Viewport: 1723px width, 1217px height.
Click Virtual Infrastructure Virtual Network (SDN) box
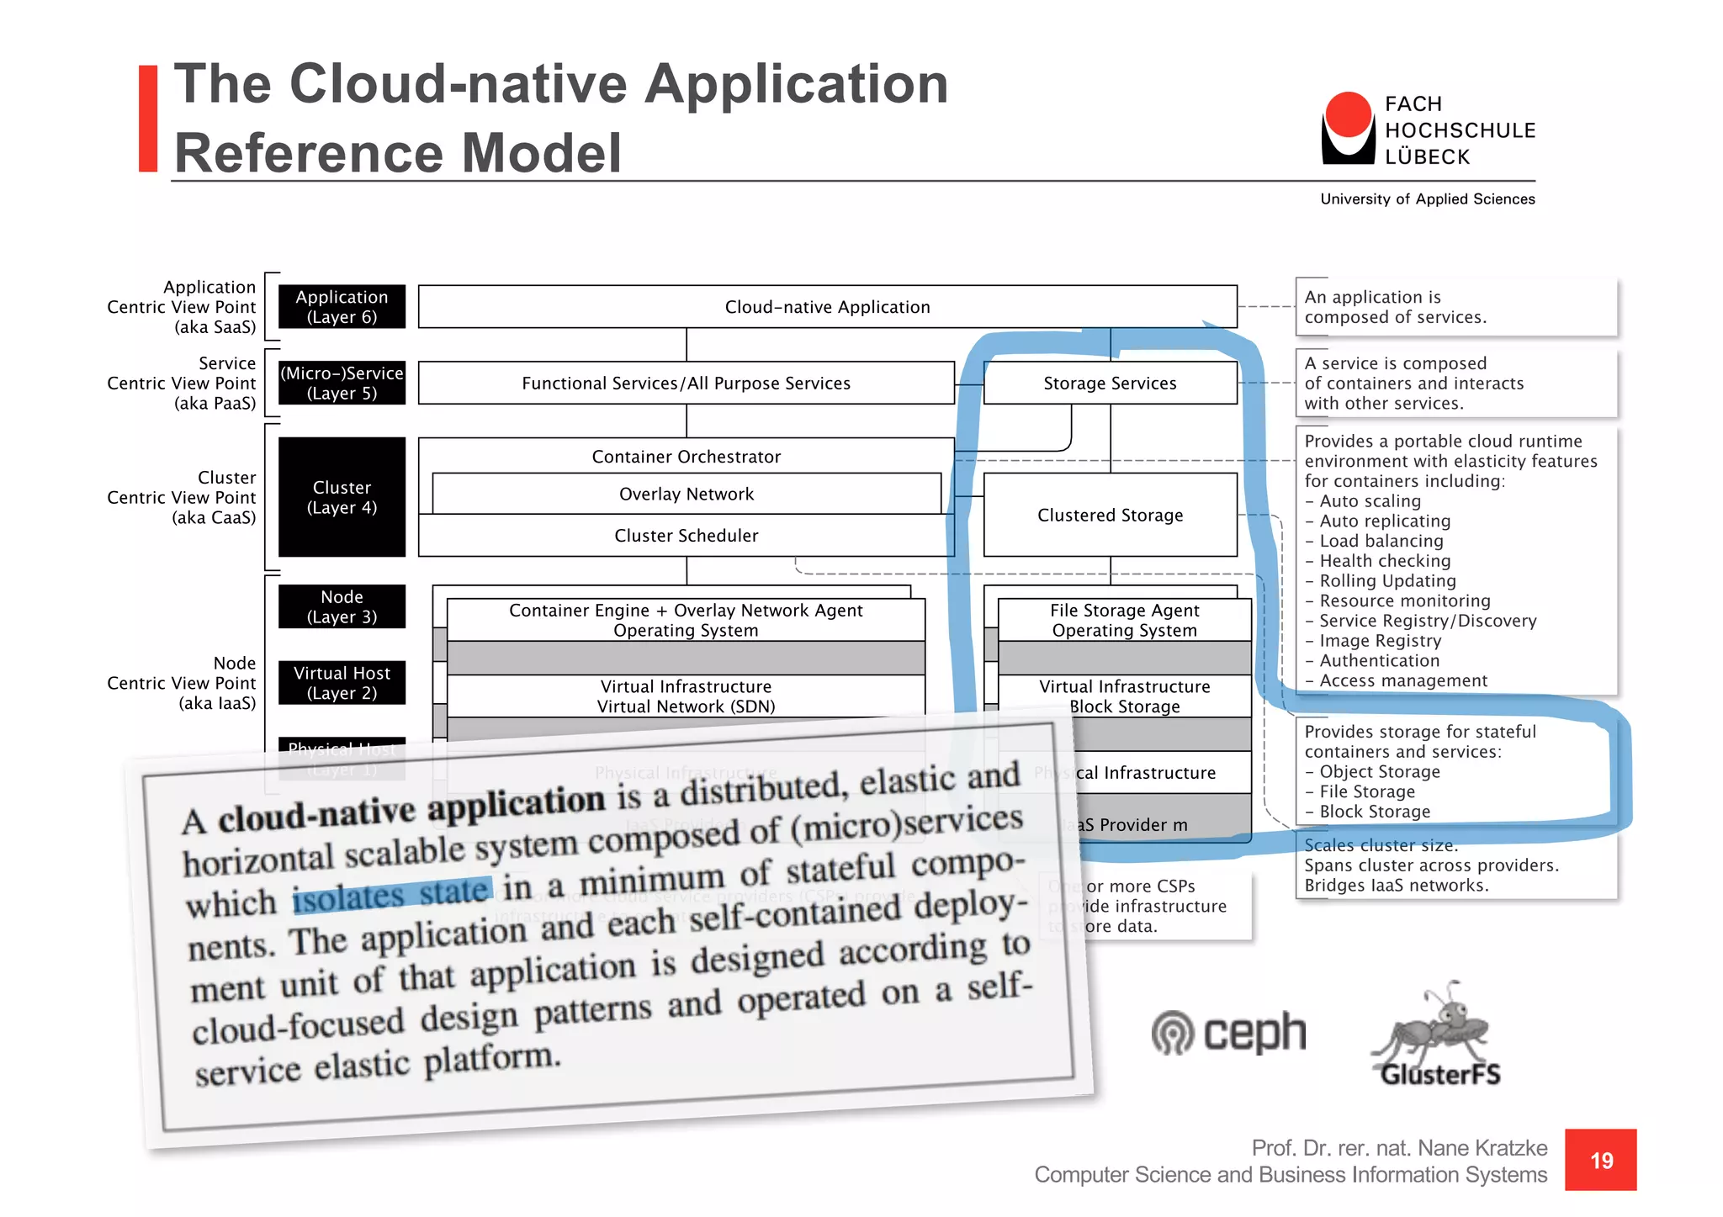686,696
